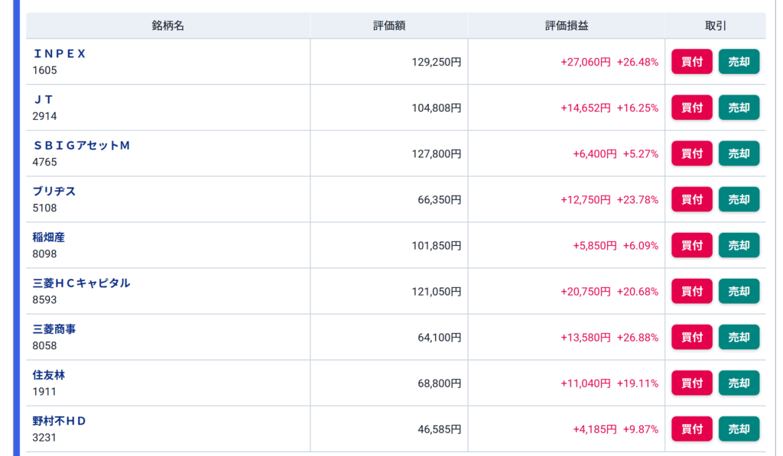
Task: Sell JT stock using 売却 button
Action: (739, 107)
